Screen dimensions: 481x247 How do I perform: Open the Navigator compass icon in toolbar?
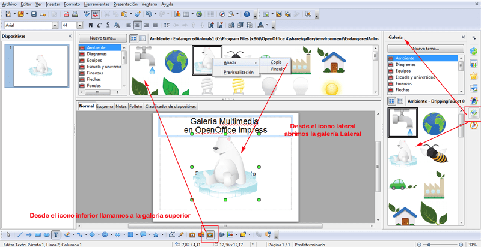pyautogui.click(x=222, y=14)
